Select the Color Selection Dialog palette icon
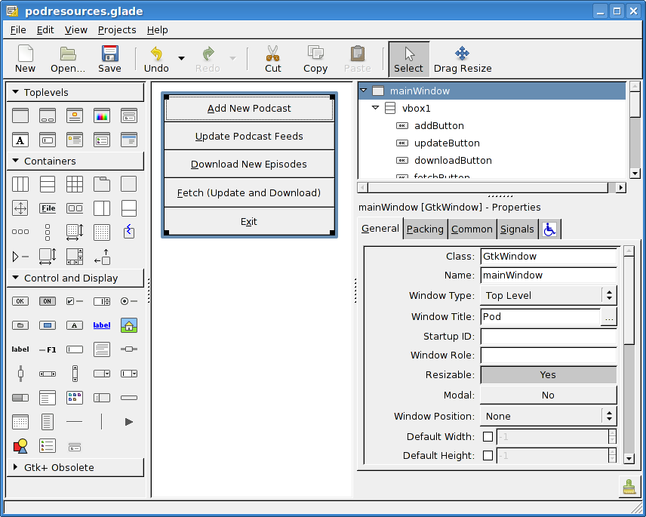The height and width of the screenshot is (517, 646). pyautogui.click(x=102, y=115)
